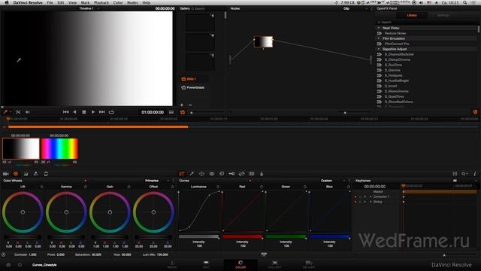Select the rainbow gradient clip thumbnail
This screenshot has width=481, height=271.
59,149
